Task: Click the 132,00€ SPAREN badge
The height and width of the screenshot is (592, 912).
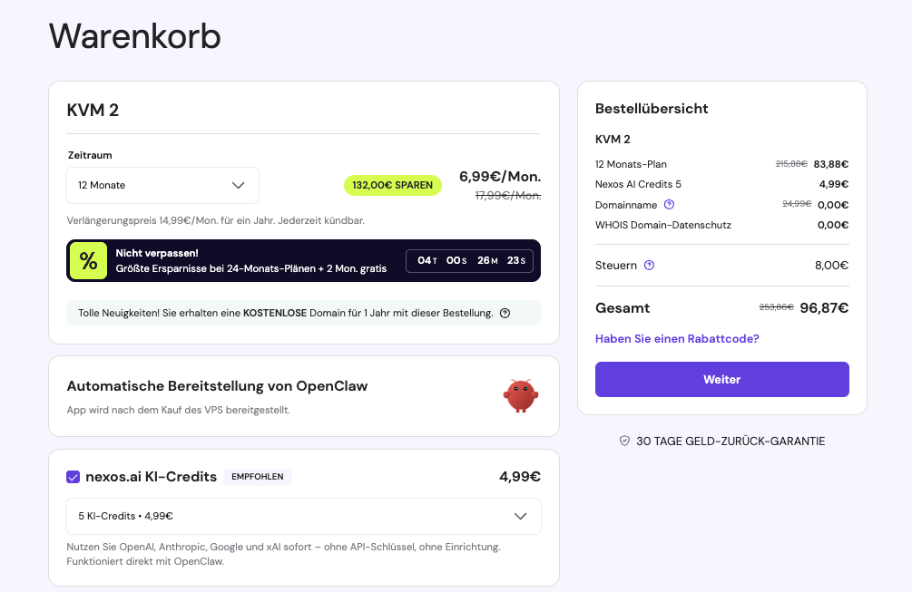Action: [x=392, y=185]
